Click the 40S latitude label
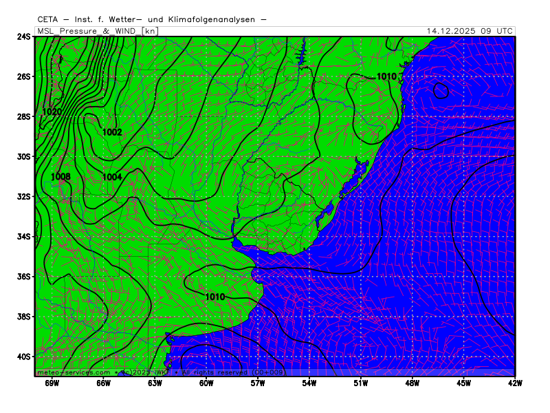Viewport: 550px width, 413px height. point(24,357)
